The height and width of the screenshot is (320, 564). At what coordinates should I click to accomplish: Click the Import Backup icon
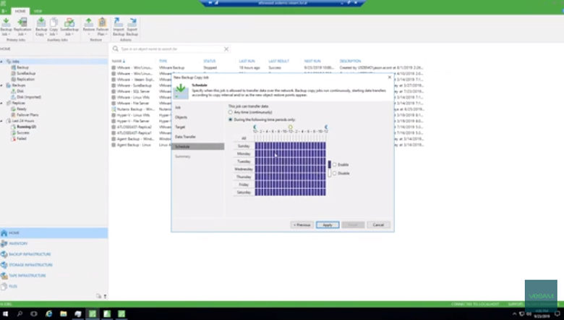(118, 26)
